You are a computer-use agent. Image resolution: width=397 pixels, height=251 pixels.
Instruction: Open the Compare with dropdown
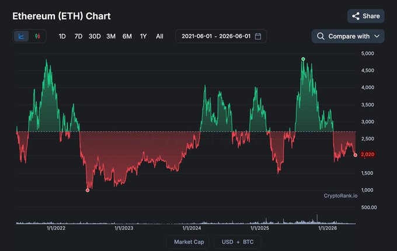(348, 36)
